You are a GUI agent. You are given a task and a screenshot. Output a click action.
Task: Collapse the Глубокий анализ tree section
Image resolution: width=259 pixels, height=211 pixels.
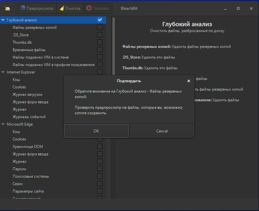click(x=3, y=20)
